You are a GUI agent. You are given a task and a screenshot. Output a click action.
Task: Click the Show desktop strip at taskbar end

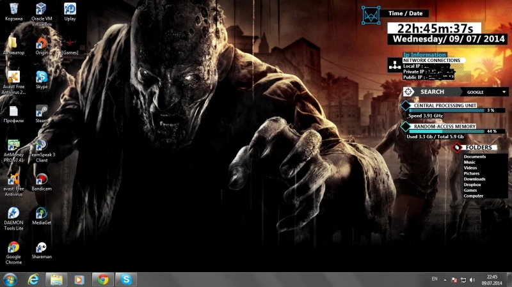click(509, 280)
